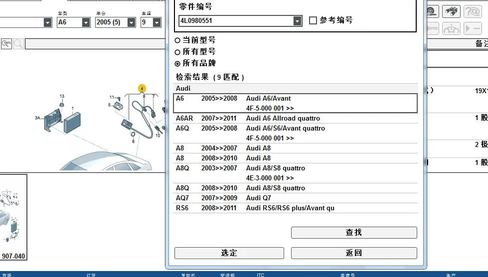This screenshot has width=488, height=277.
Task: Select the A8 2008>>2010 Audi A8 row
Action: [296, 158]
